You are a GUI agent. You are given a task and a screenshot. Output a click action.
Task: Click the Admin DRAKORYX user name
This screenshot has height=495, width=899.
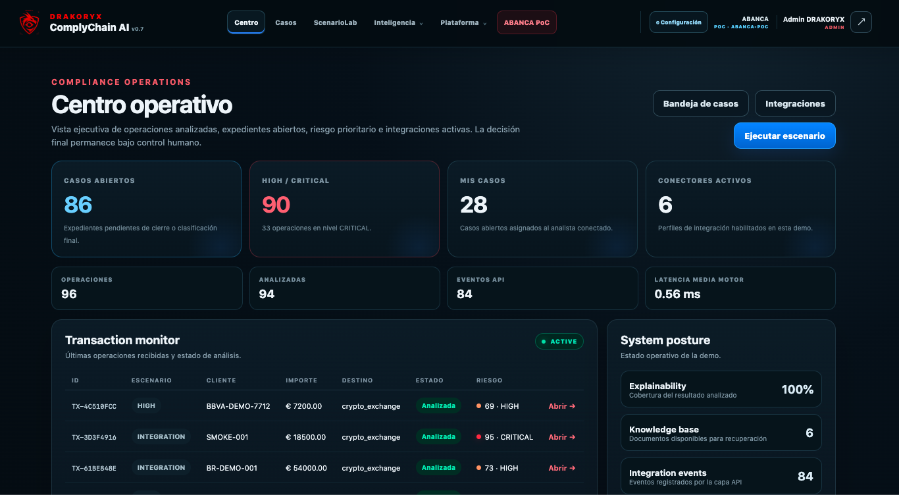pyautogui.click(x=813, y=19)
